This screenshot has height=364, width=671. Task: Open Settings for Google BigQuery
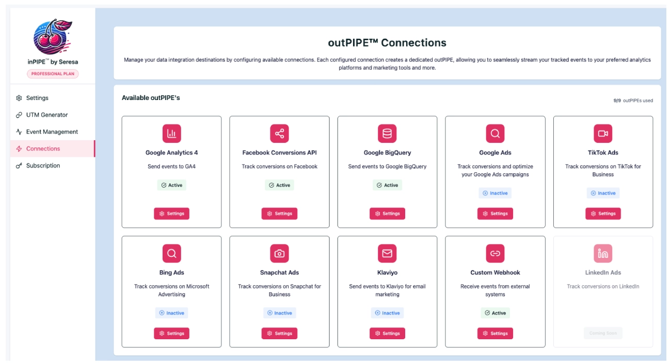pyautogui.click(x=387, y=213)
